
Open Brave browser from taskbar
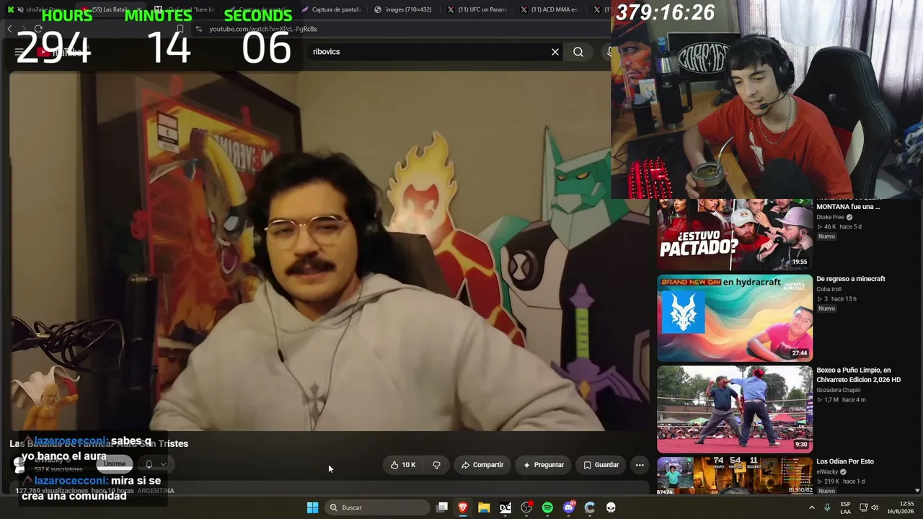(463, 507)
